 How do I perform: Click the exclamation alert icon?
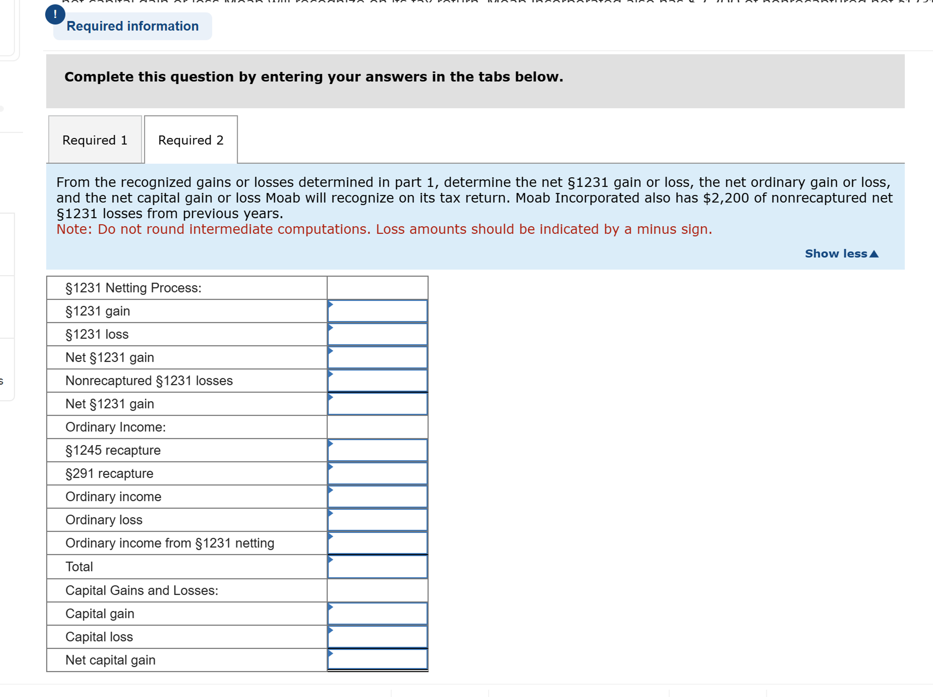(55, 14)
